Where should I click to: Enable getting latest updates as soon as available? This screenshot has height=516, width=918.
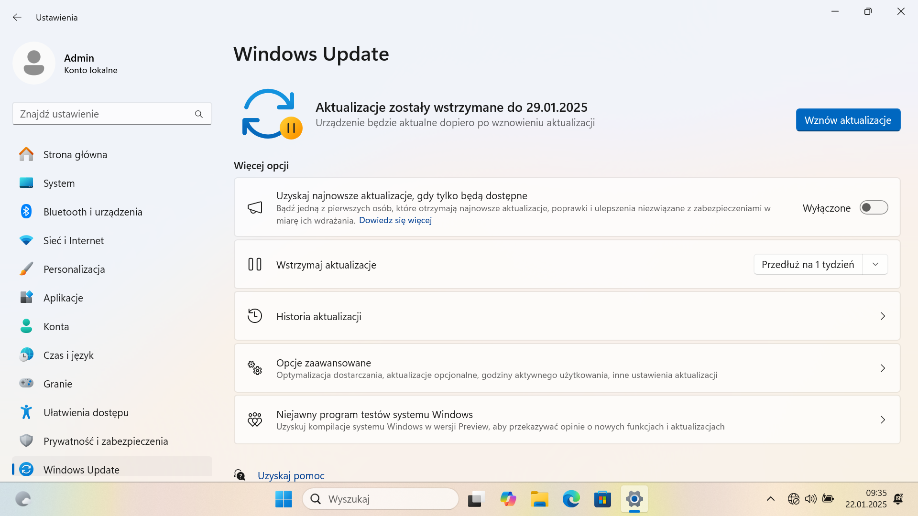pos(874,207)
